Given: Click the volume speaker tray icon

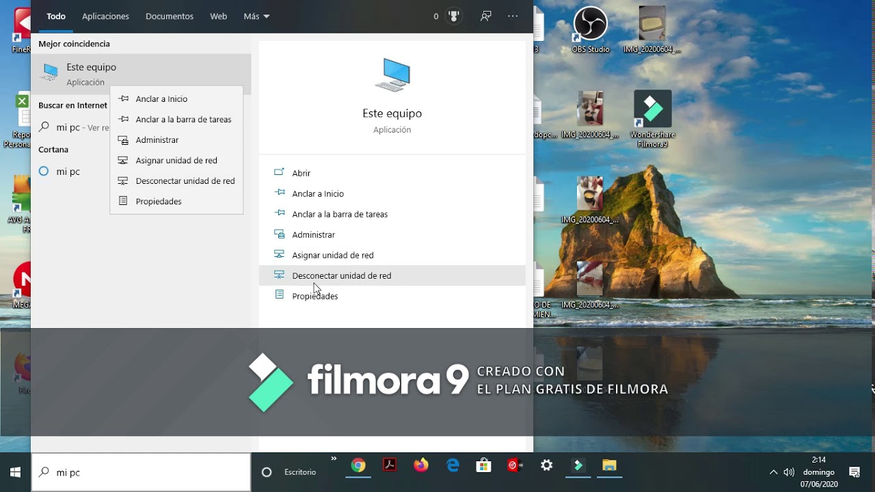Looking at the screenshot, I should 789,472.
